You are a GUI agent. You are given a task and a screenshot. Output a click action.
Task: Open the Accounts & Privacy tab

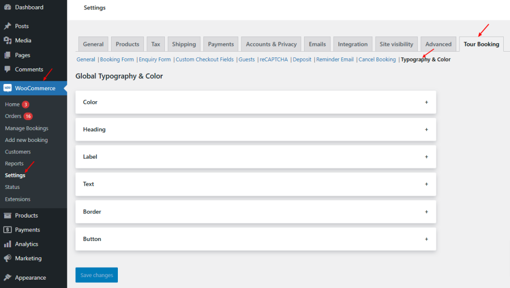click(x=271, y=44)
